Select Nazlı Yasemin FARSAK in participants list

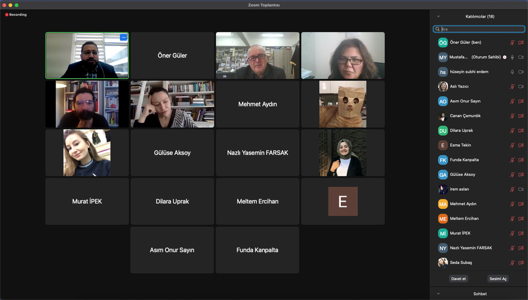click(479, 248)
